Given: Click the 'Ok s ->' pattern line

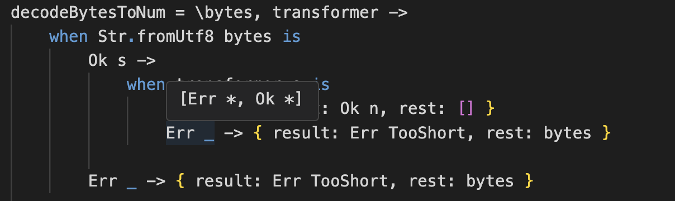Looking at the screenshot, I should (122, 61).
